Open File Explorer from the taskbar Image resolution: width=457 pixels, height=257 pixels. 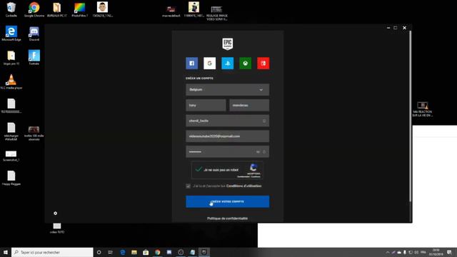(x=134, y=252)
